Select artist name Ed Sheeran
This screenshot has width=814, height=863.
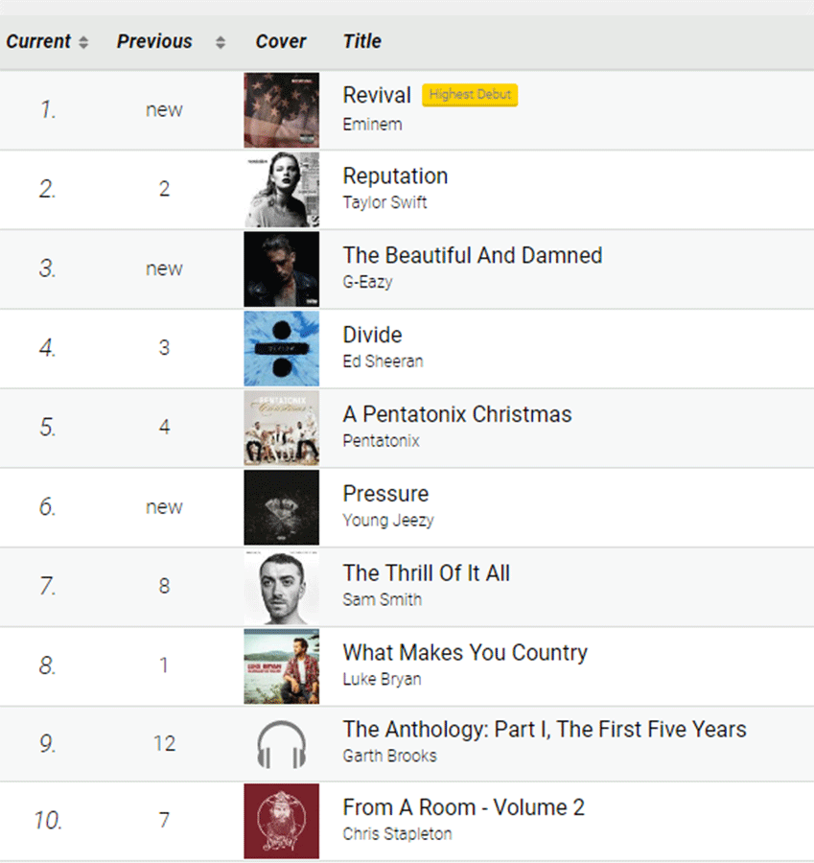coord(384,362)
